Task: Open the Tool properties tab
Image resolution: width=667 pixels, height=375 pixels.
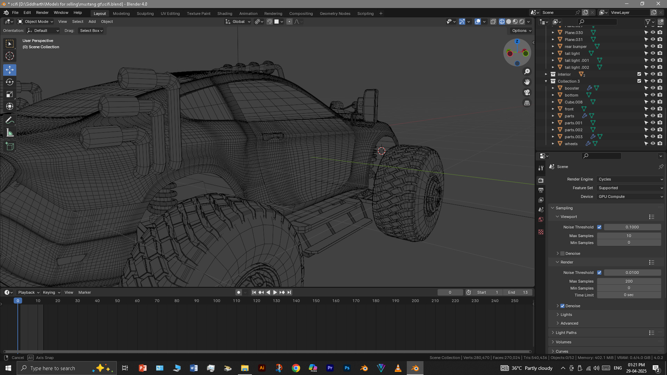Action: [541, 168]
